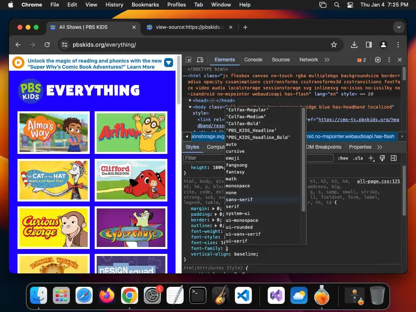The image size is (416, 312).
Task: Open the tab search dropdown chevron
Action: [399, 27]
